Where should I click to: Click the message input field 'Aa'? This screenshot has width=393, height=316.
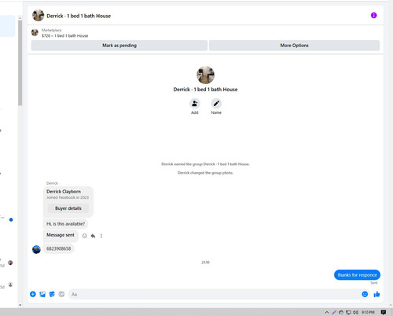(x=214, y=294)
